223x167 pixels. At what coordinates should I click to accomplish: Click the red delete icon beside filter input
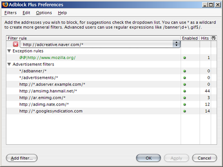coord(16,44)
